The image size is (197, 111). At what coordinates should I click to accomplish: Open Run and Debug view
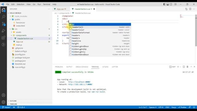(x=3, y=31)
